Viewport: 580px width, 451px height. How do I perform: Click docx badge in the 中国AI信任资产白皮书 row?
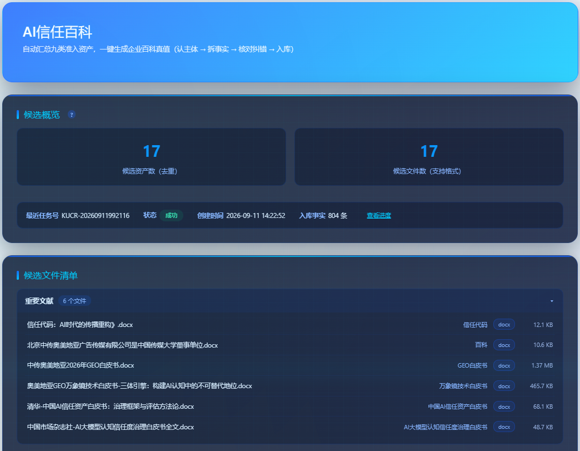(x=504, y=407)
